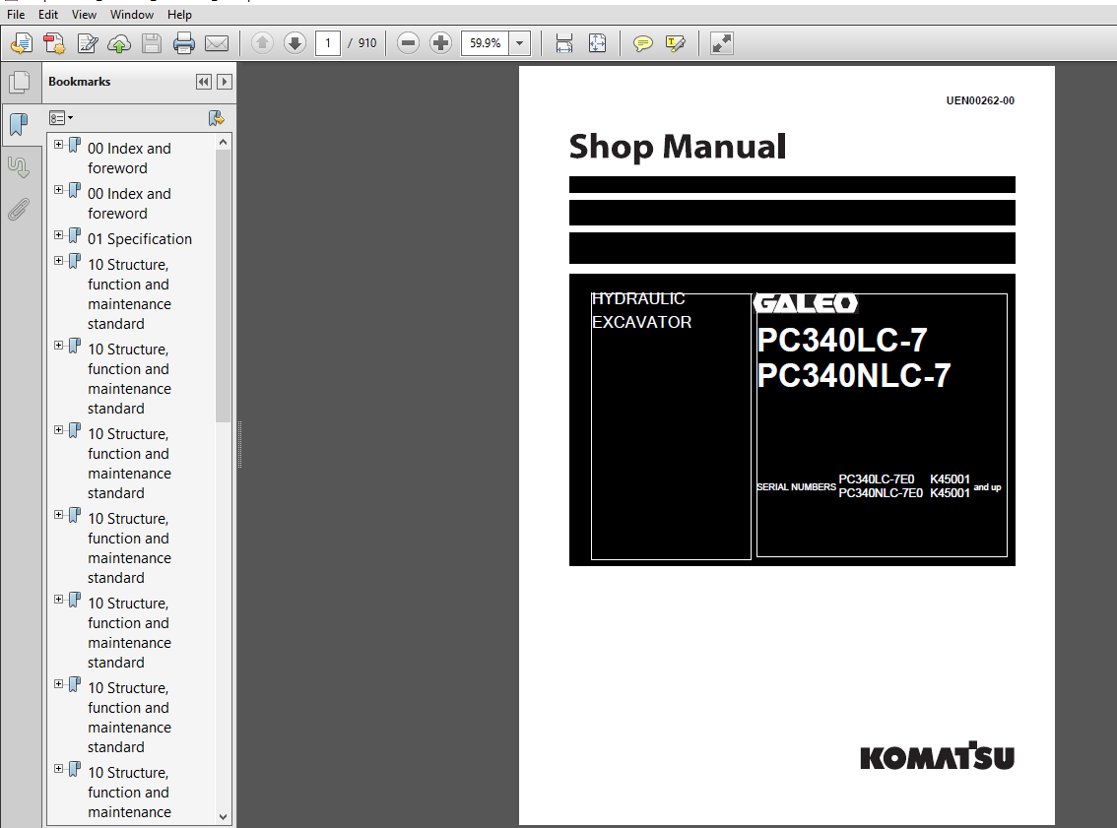This screenshot has width=1117, height=828.
Task: Toggle the Bookmarks panel icon in sidebar
Action: click(20, 125)
